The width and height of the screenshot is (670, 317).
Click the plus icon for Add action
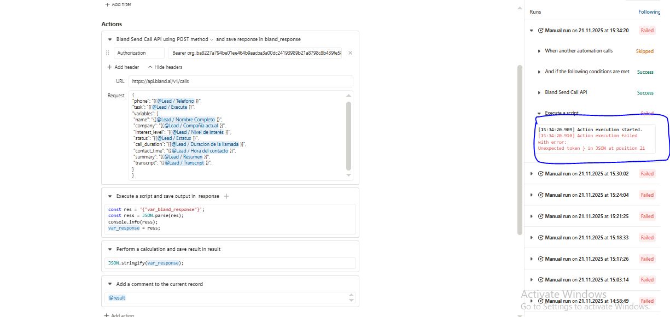pyautogui.click(x=107, y=315)
